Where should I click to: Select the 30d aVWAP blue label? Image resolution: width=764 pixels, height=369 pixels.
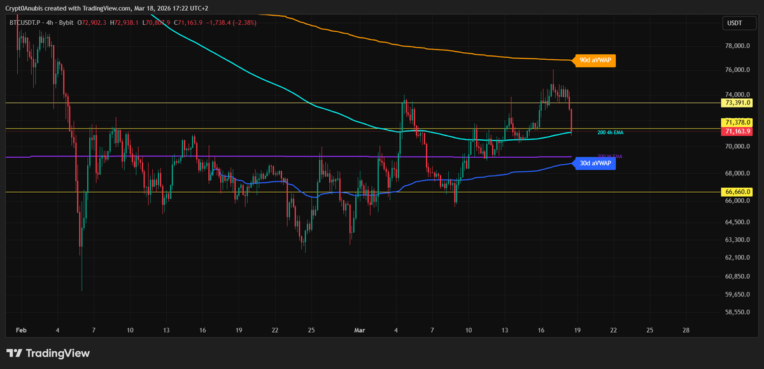[x=596, y=163]
